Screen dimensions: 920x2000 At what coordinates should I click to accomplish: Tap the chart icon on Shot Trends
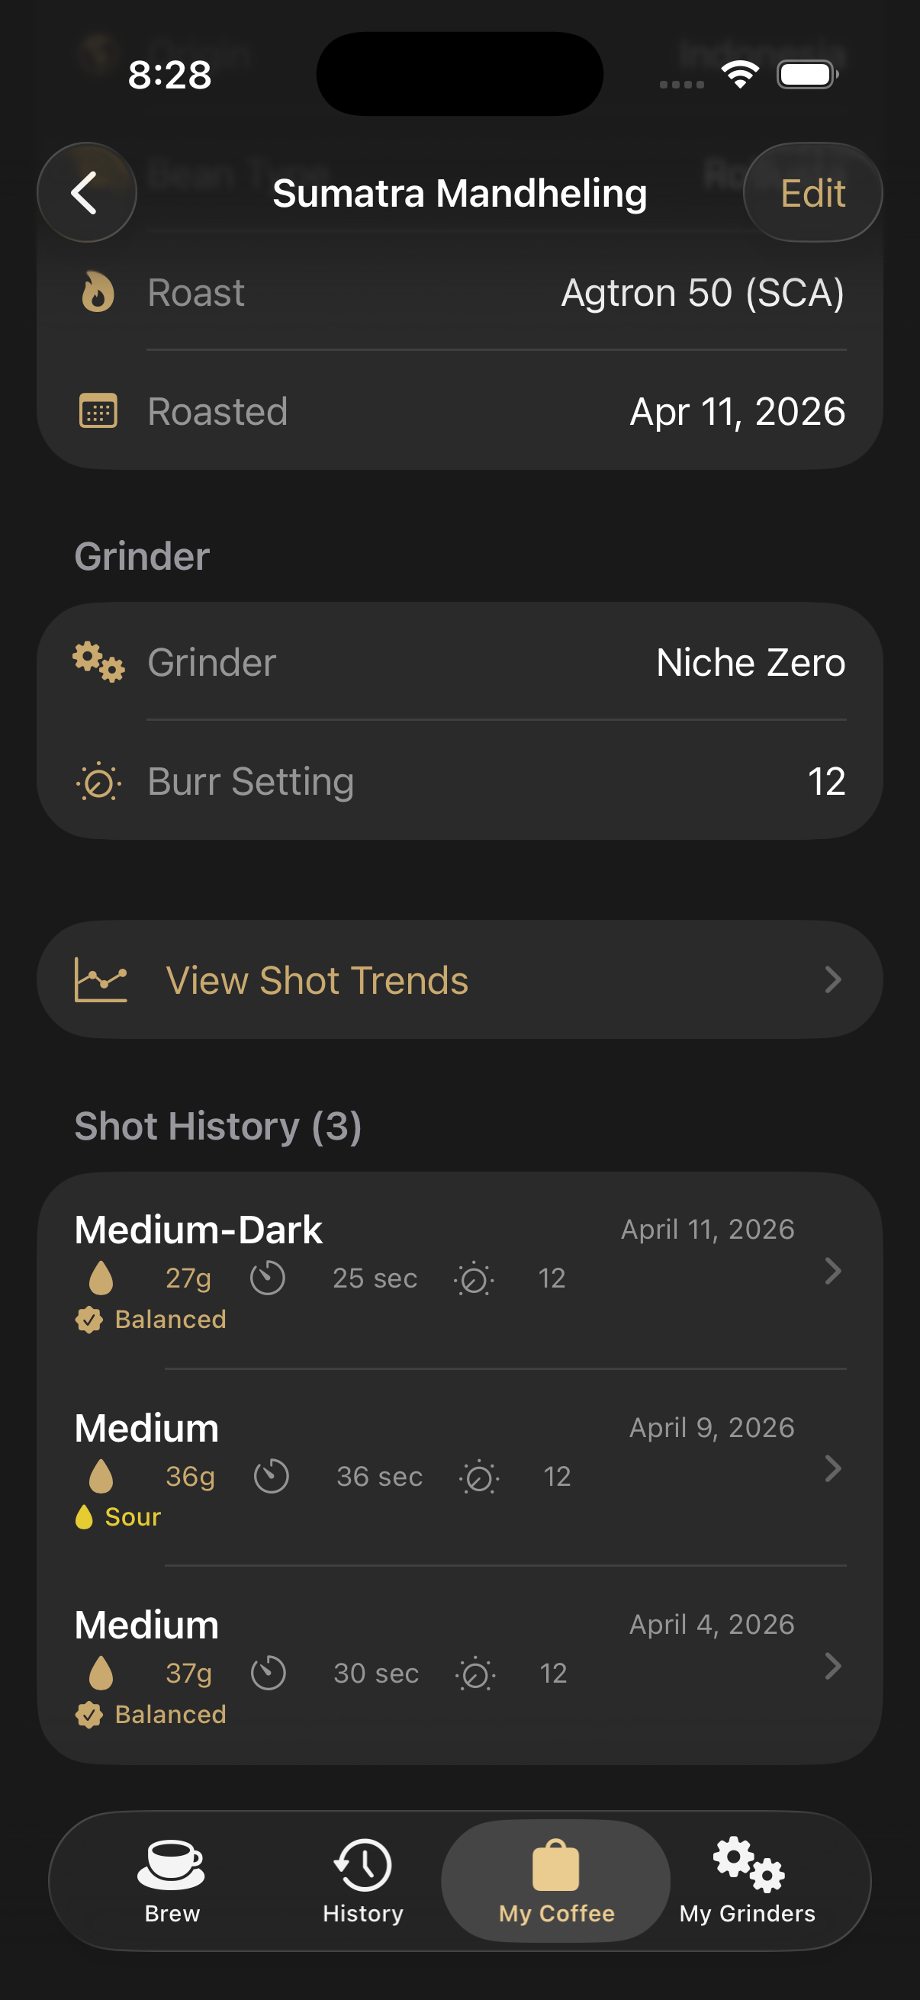click(x=100, y=980)
